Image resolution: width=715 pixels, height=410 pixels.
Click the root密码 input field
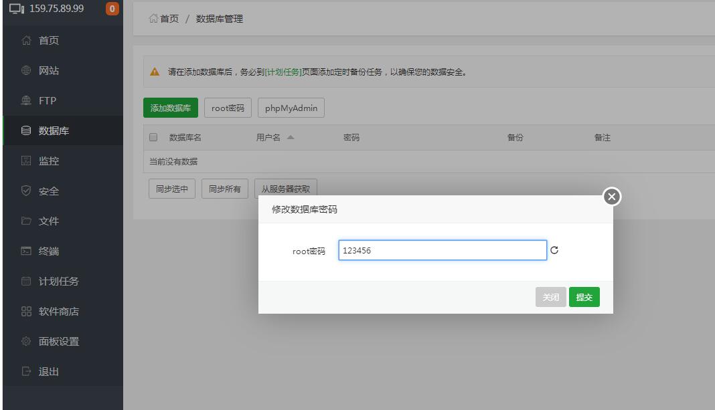pyautogui.click(x=442, y=251)
